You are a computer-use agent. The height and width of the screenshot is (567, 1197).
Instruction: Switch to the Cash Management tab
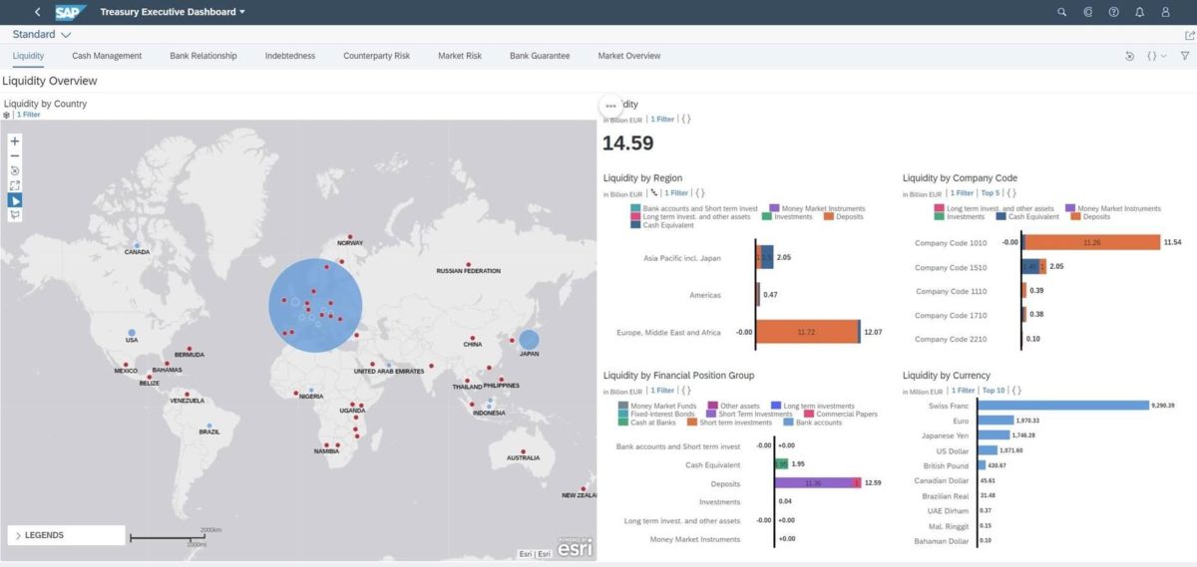point(107,56)
